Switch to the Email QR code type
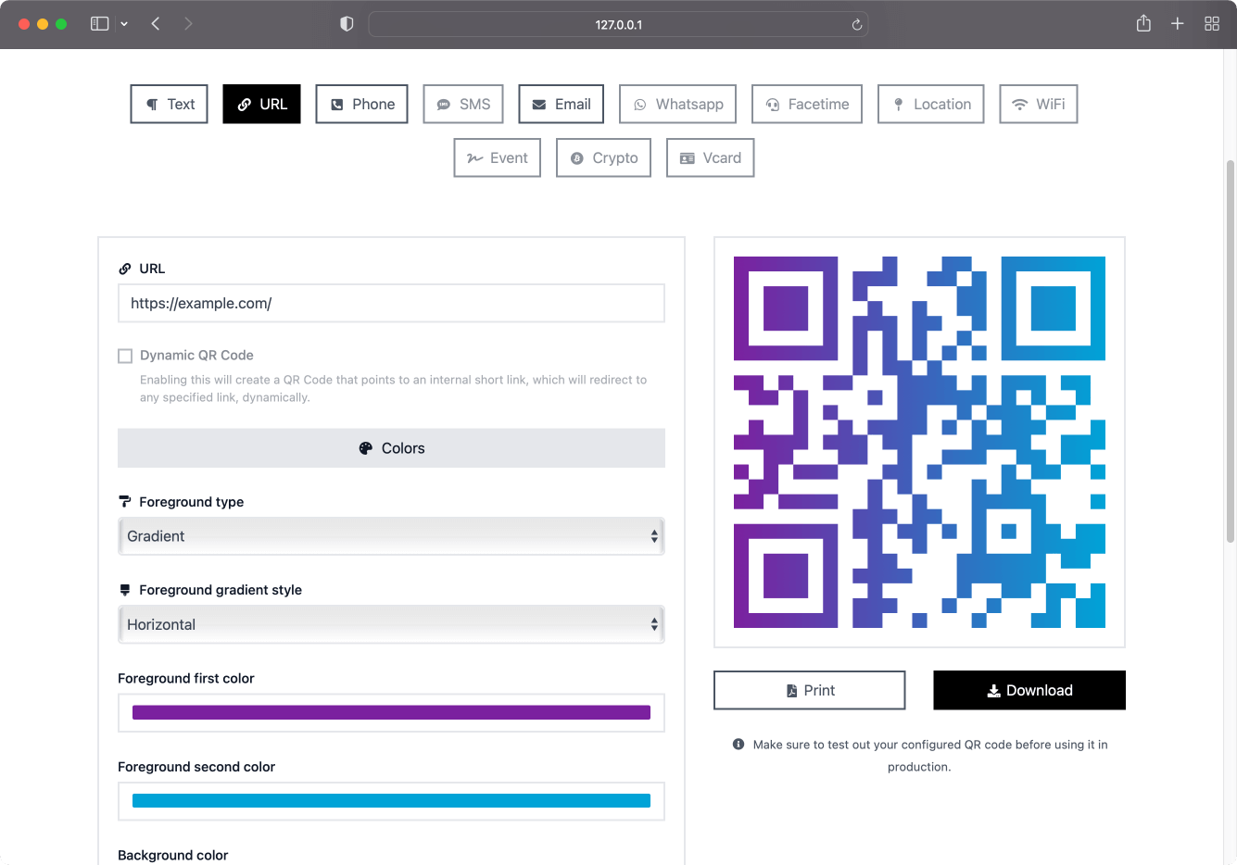 [561, 104]
